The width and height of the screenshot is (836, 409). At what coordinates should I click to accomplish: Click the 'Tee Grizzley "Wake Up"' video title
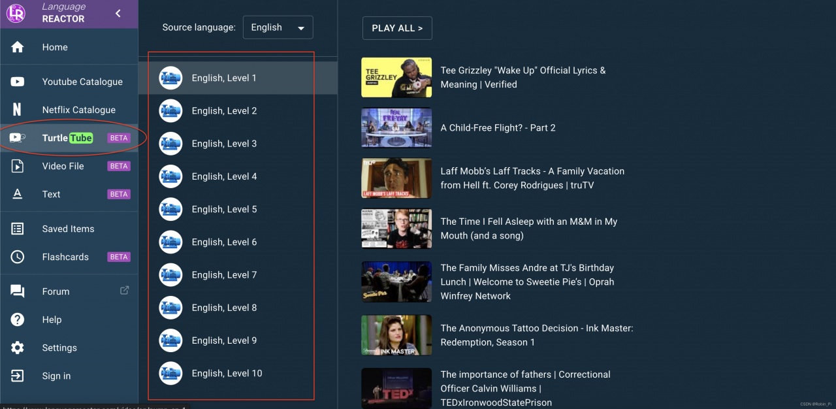pyautogui.click(x=523, y=77)
